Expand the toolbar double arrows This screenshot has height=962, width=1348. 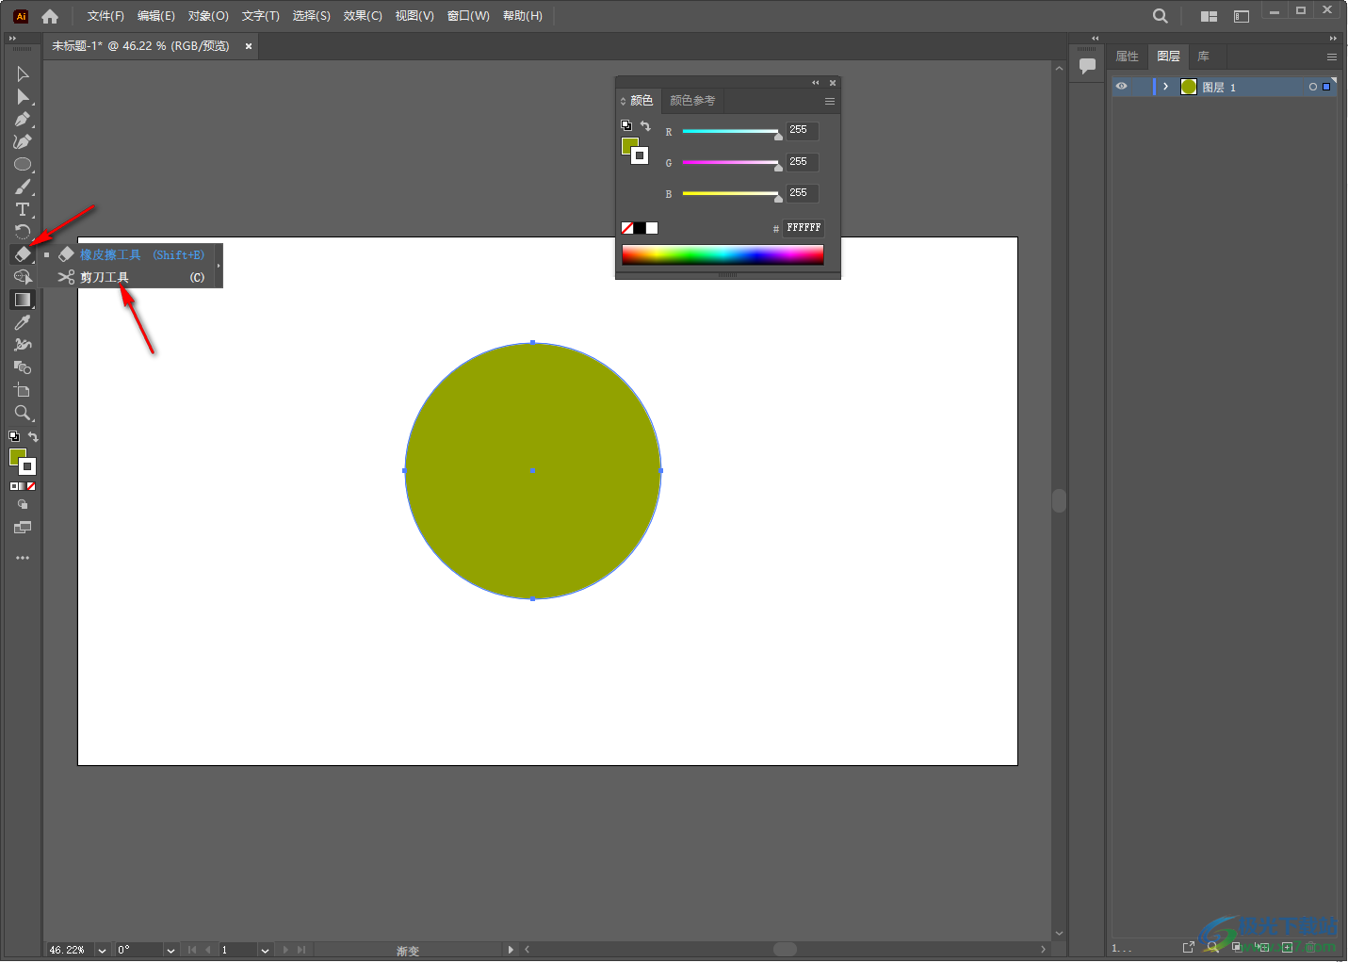[12, 39]
